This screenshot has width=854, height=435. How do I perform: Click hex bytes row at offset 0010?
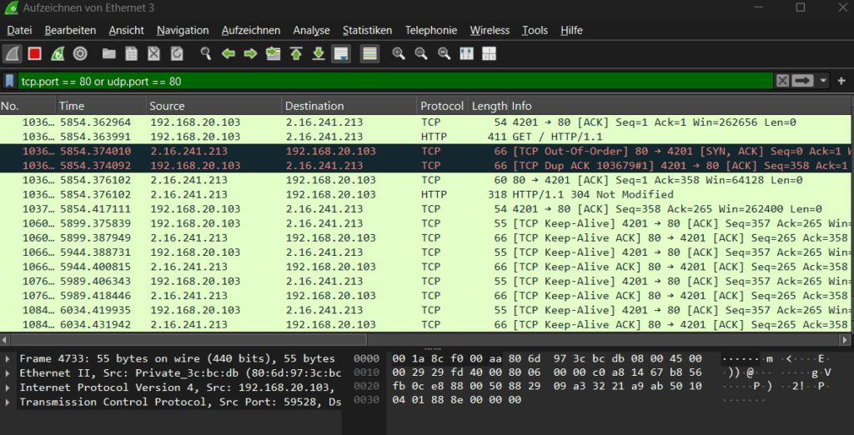click(x=547, y=373)
